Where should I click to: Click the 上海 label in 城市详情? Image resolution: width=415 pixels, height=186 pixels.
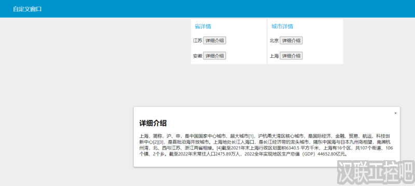click(x=274, y=56)
